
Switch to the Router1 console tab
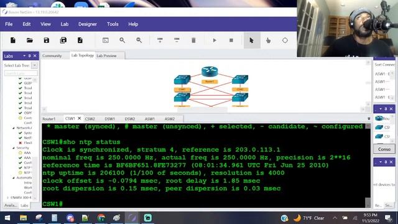coord(49,119)
